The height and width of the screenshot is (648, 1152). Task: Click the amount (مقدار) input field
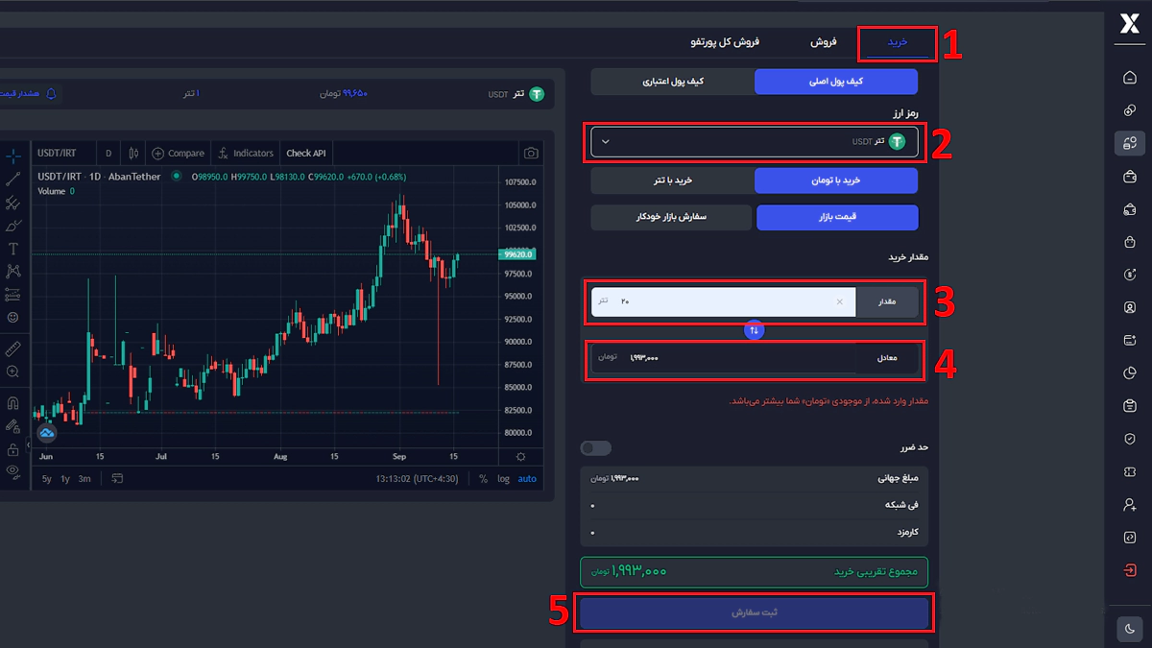tap(720, 301)
